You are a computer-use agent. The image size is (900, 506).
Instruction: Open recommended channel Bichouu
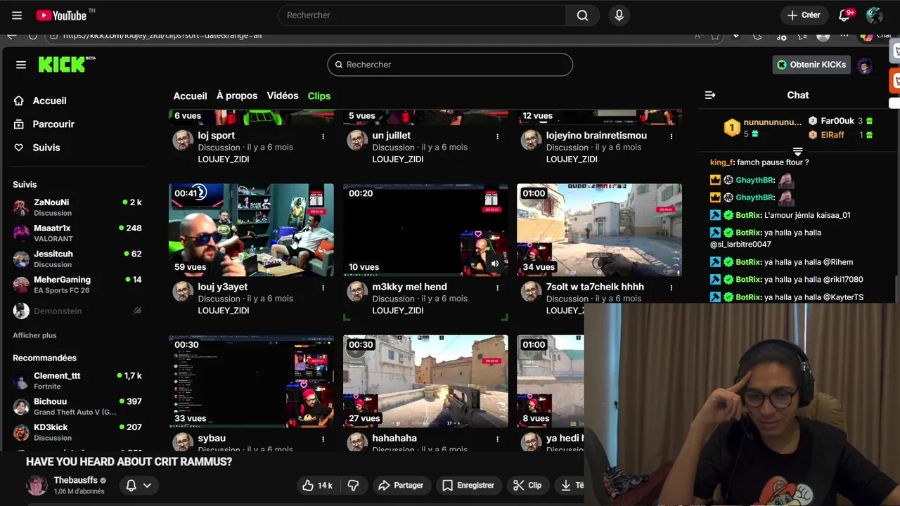point(77,406)
